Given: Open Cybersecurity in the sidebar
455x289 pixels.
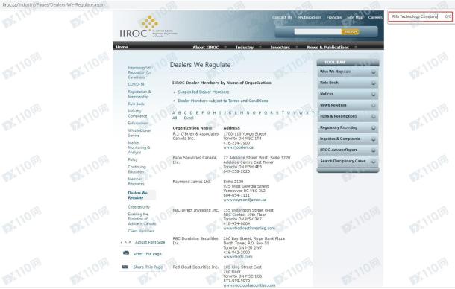Looking at the screenshot, I should [x=139, y=207].
